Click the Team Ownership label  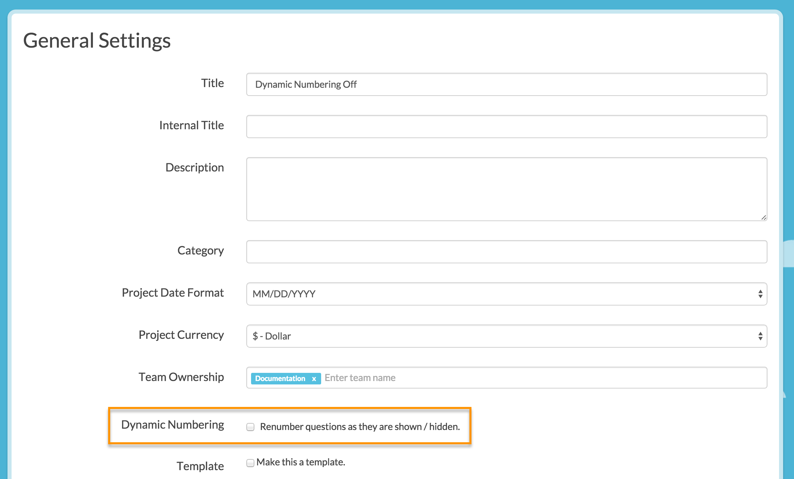pyautogui.click(x=181, y=377)
